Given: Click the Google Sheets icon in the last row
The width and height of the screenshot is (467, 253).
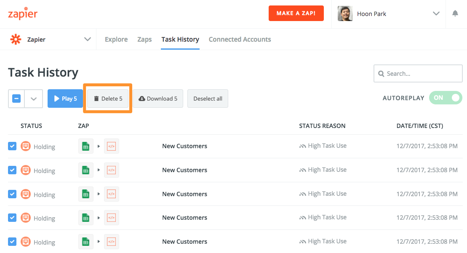Looking at the screenshot, I should (x=86, y=242).
